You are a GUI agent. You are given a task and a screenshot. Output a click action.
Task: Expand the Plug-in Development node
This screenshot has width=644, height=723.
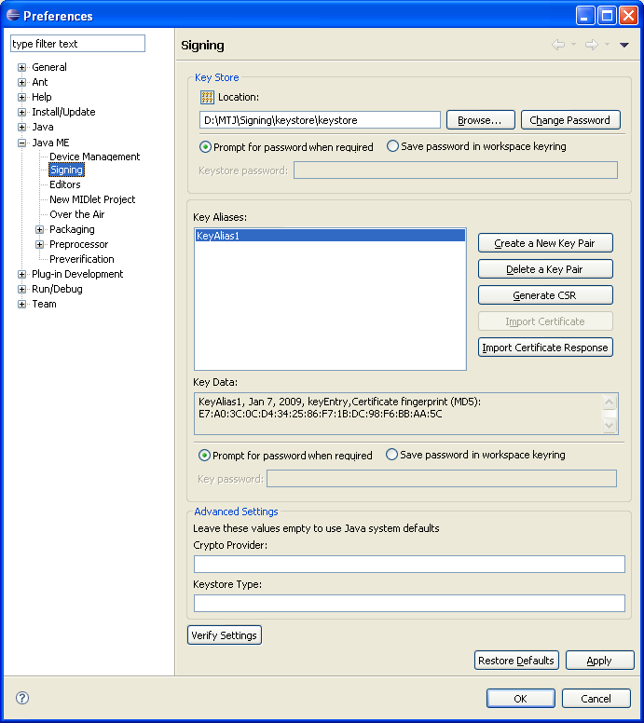pos(22,274)
